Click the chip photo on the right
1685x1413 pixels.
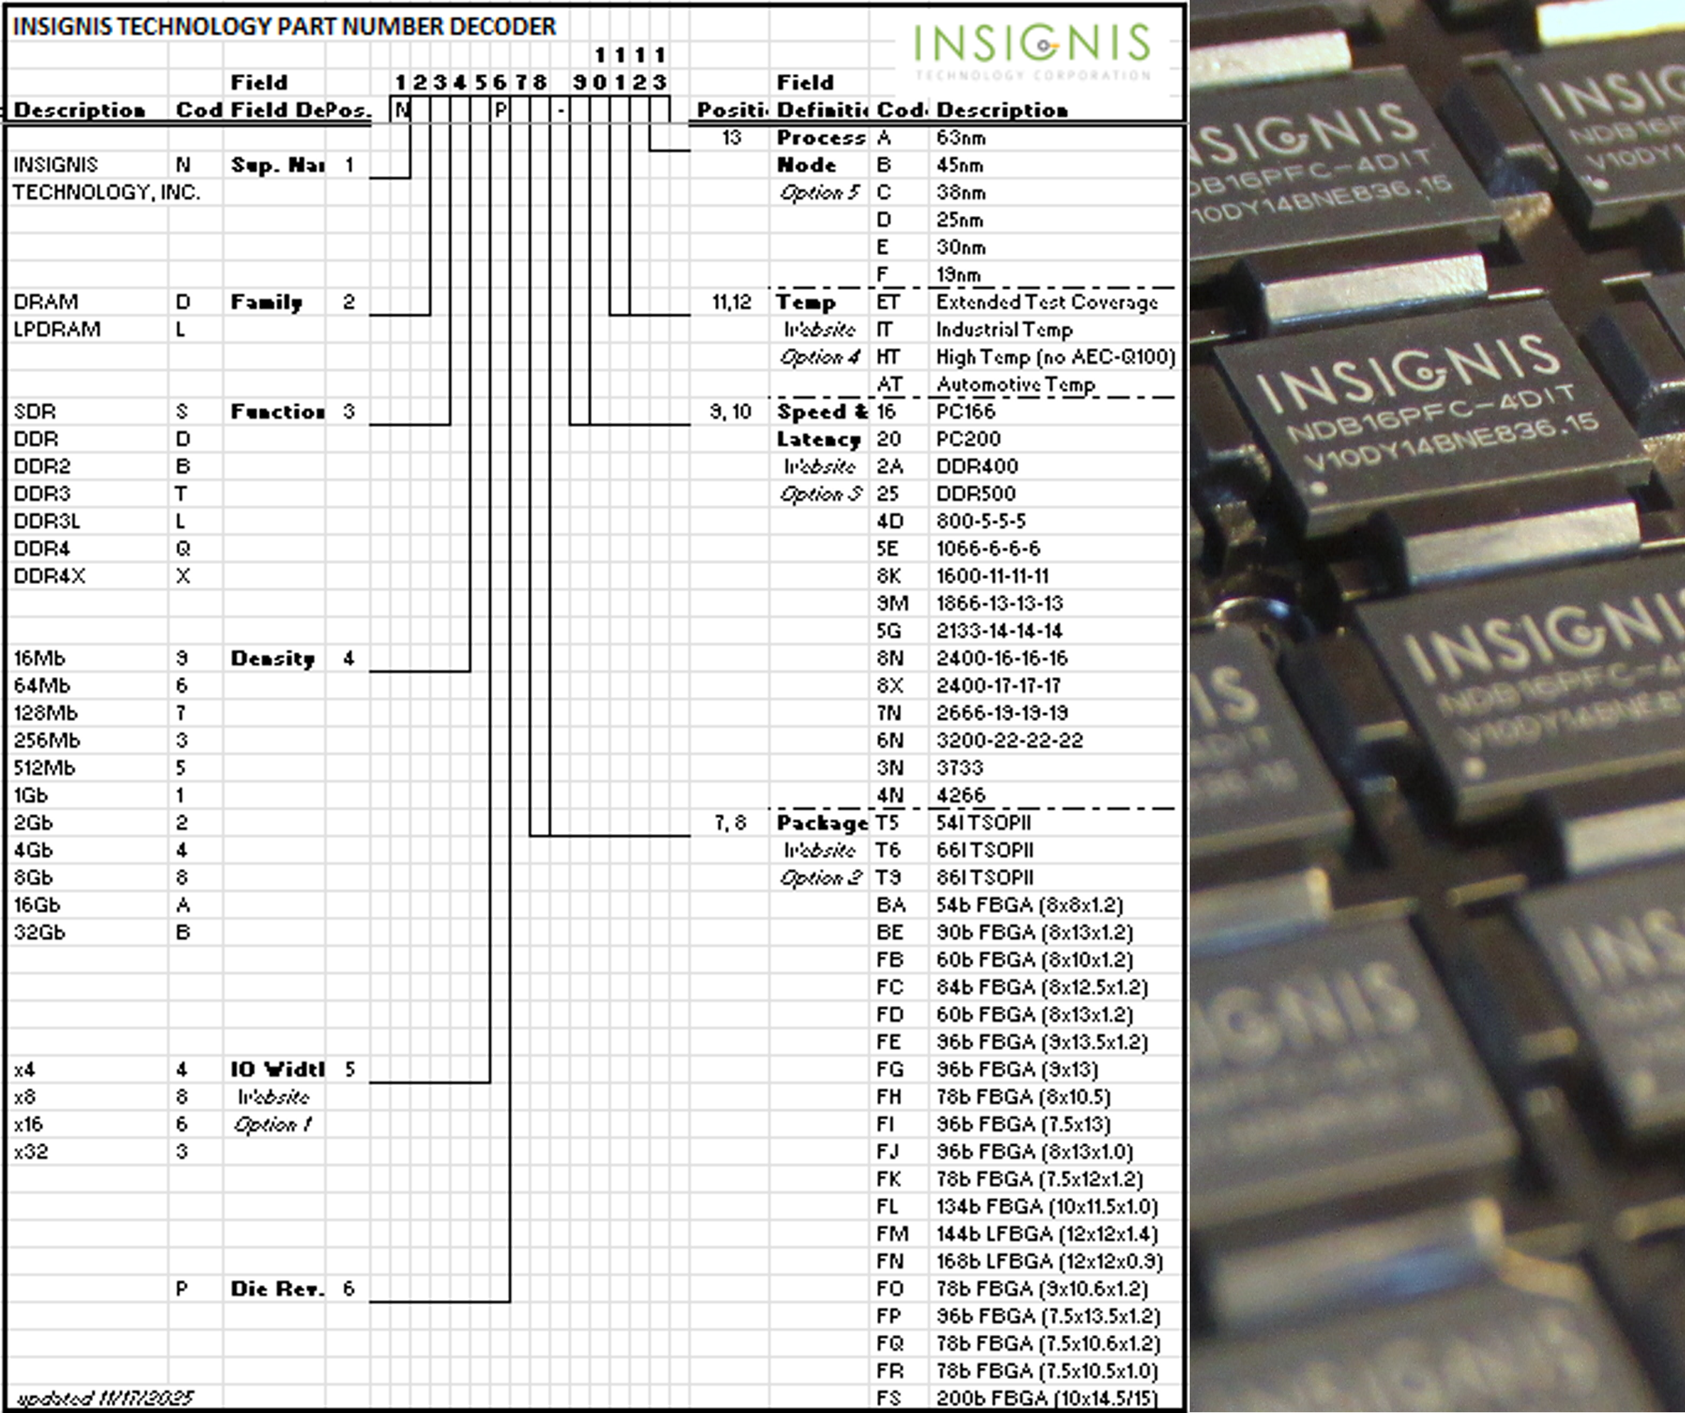(1436, 705)
